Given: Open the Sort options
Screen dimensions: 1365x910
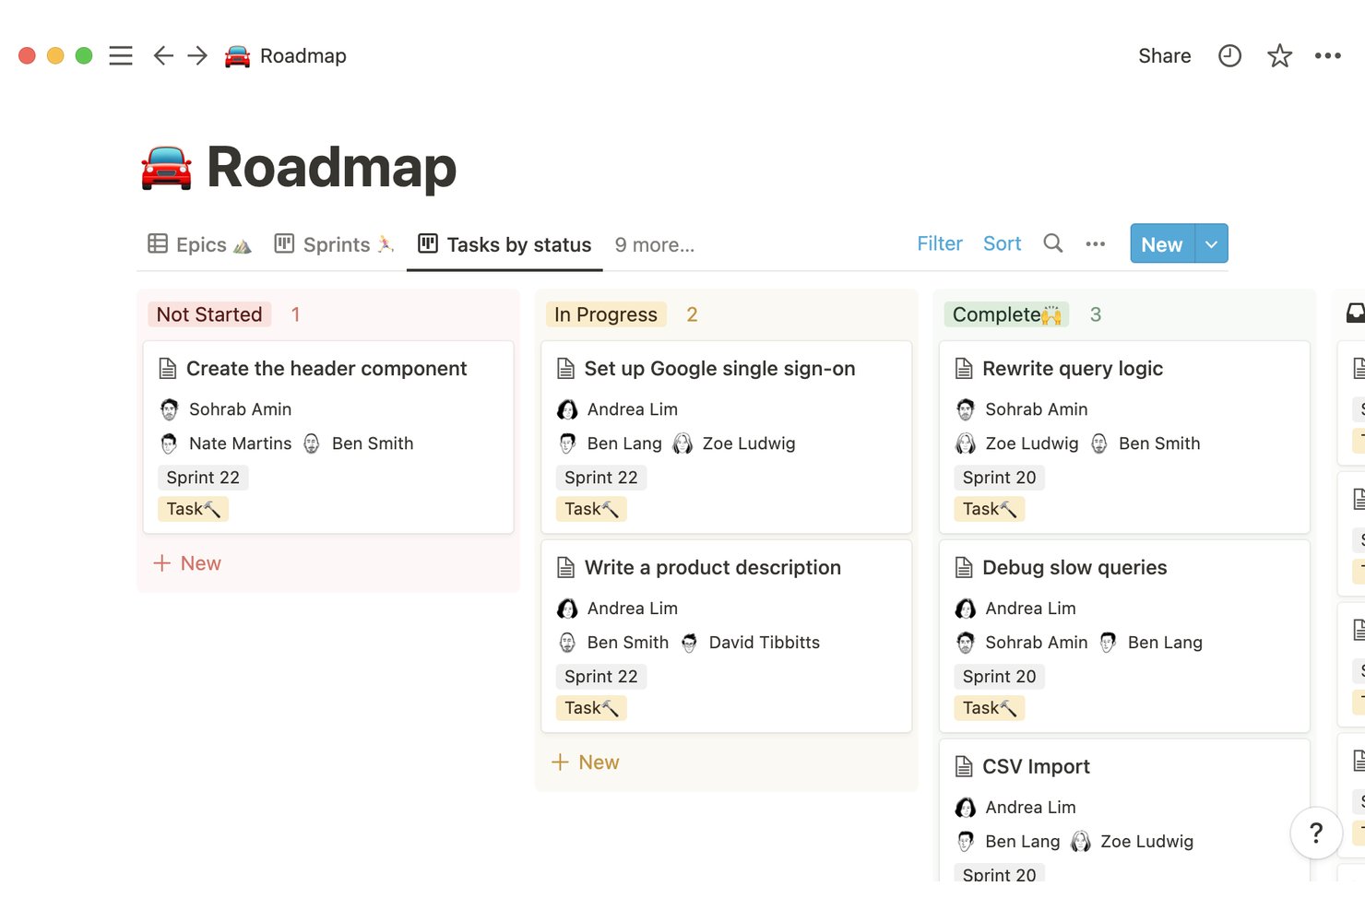Looking at the screenshot, I should click(1002, 243).
